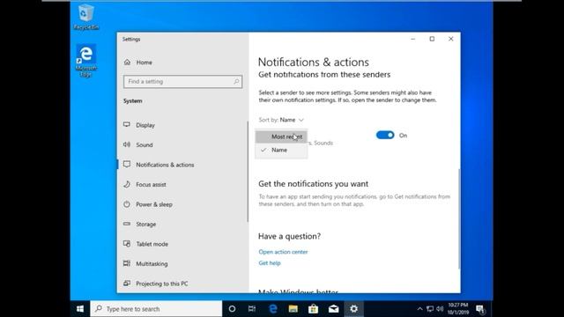Close the Settings window
The height and width of the screenshot is (317, 564).
450,39
